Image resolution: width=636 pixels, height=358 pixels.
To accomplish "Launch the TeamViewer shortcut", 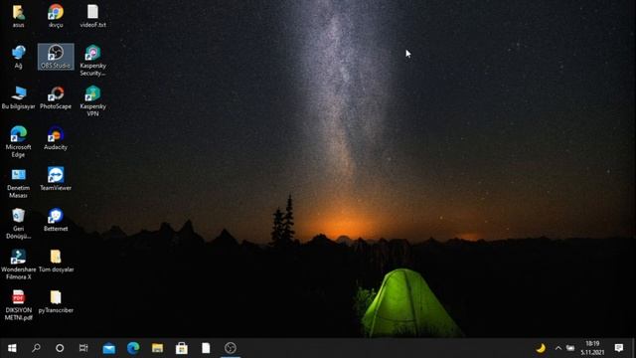I will point(56,179).
